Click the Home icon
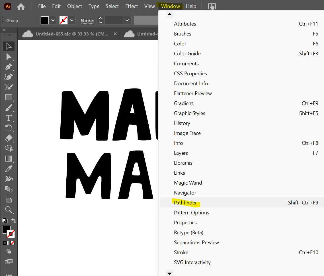 point(21,6)
